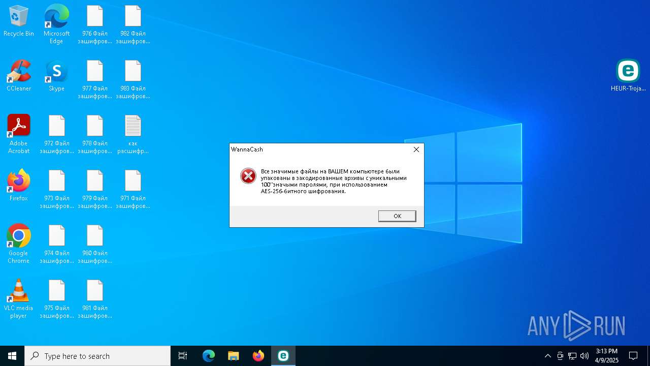Select the 975 Файл зашифров... file

coord(57,299)
